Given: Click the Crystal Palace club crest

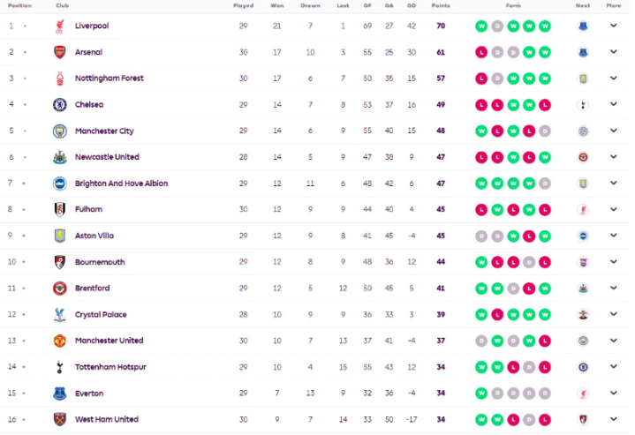Looking at the screenshot, I should click(x=60, y=314).
